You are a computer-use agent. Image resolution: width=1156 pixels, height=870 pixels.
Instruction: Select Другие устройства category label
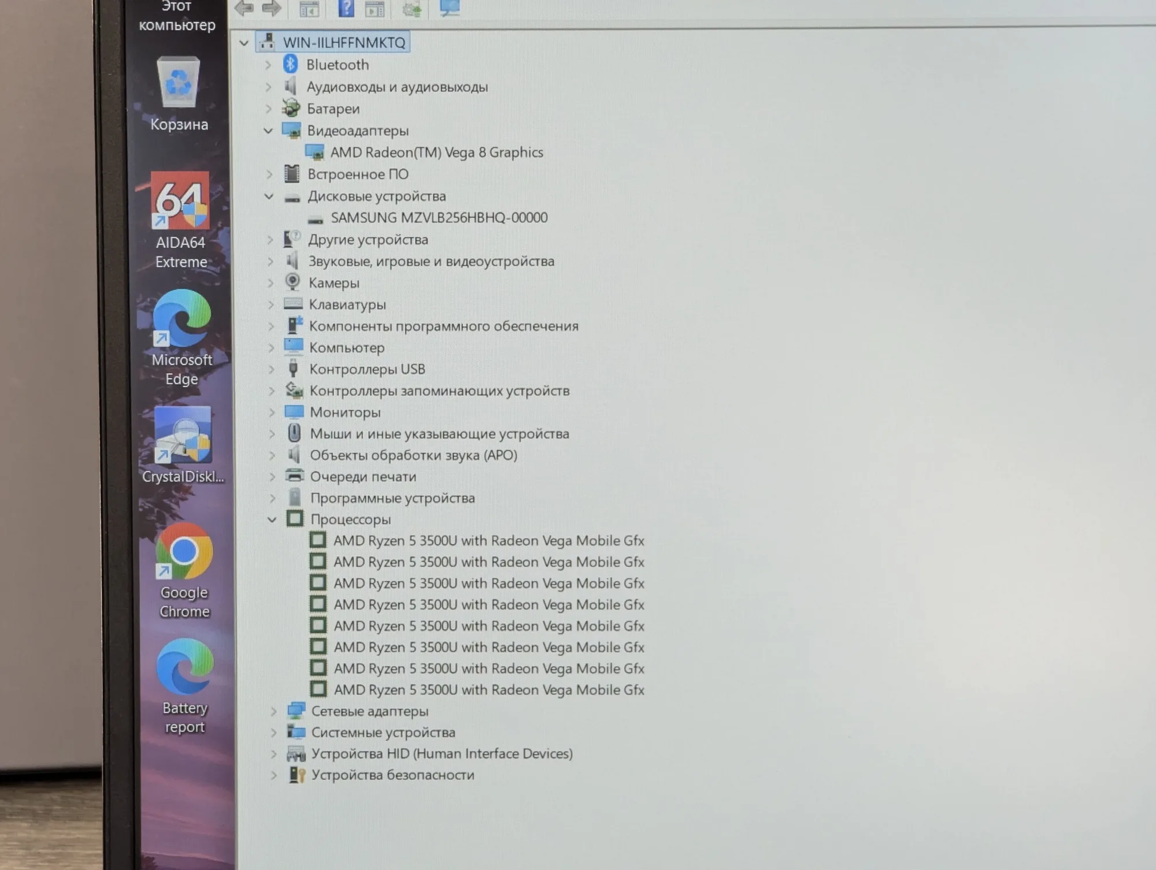(368, 240)
